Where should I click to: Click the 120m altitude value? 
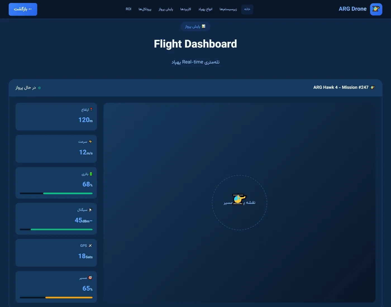coord(85,120)
